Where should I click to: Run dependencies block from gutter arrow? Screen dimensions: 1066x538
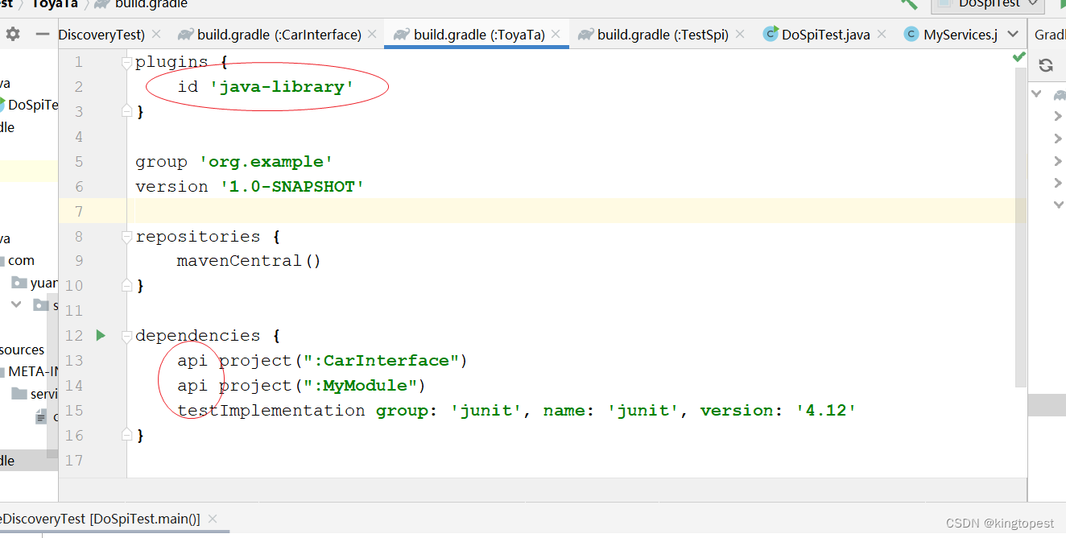(101, 335)
